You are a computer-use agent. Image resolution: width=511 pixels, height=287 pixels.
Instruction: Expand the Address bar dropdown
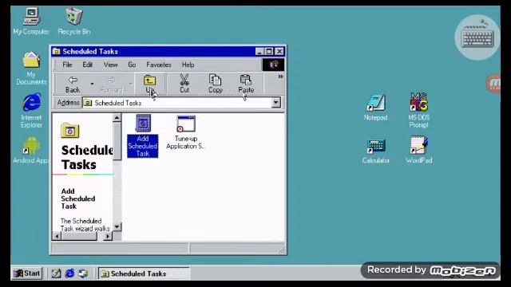point(275,103)
